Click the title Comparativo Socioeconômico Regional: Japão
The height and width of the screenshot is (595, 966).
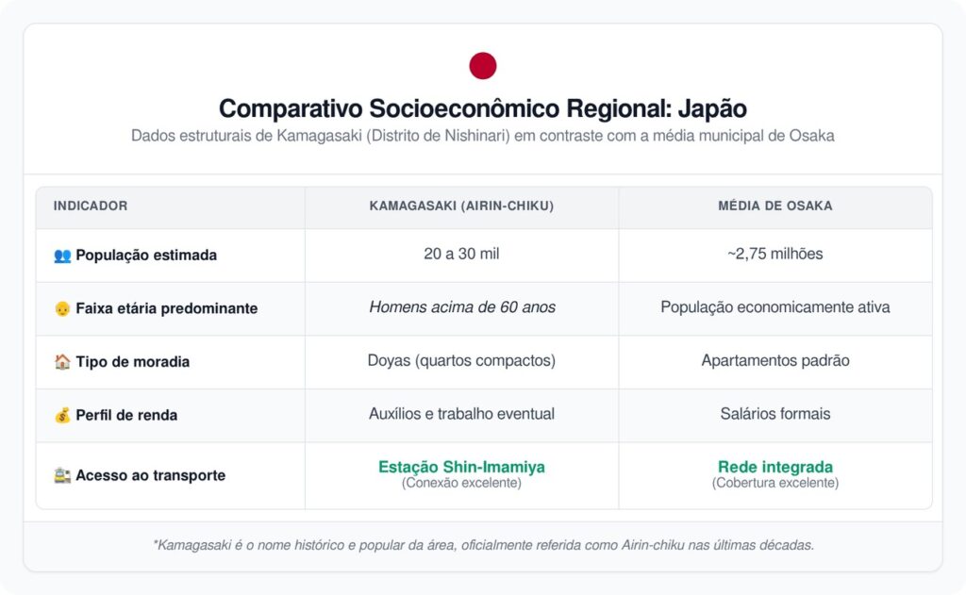click(483, 107)
